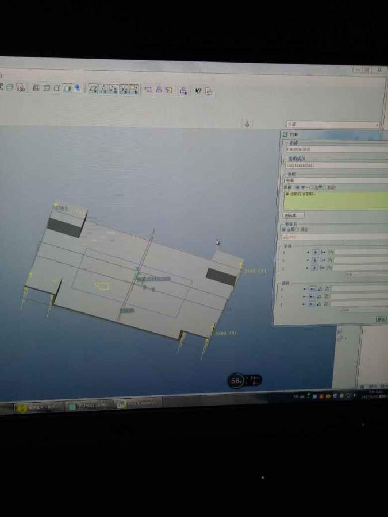Click the 58% floating monitor widget

point(245,381)
